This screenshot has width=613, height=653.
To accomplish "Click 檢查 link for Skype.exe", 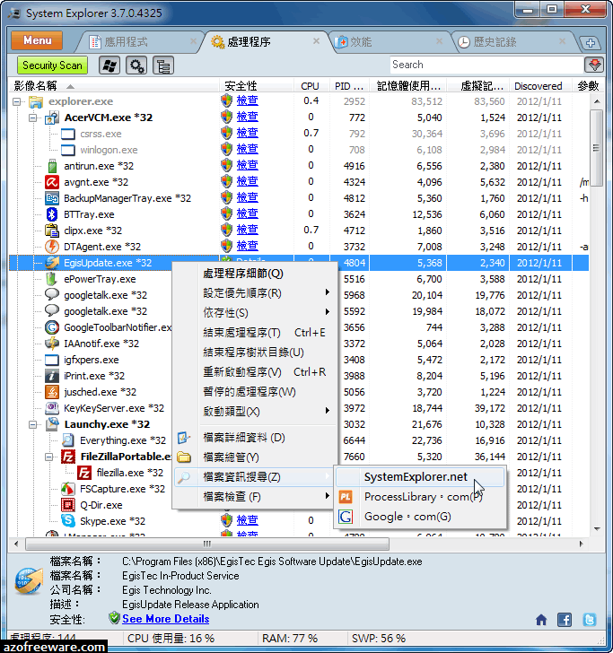I will pyautogui.click(x=247, y=520).
